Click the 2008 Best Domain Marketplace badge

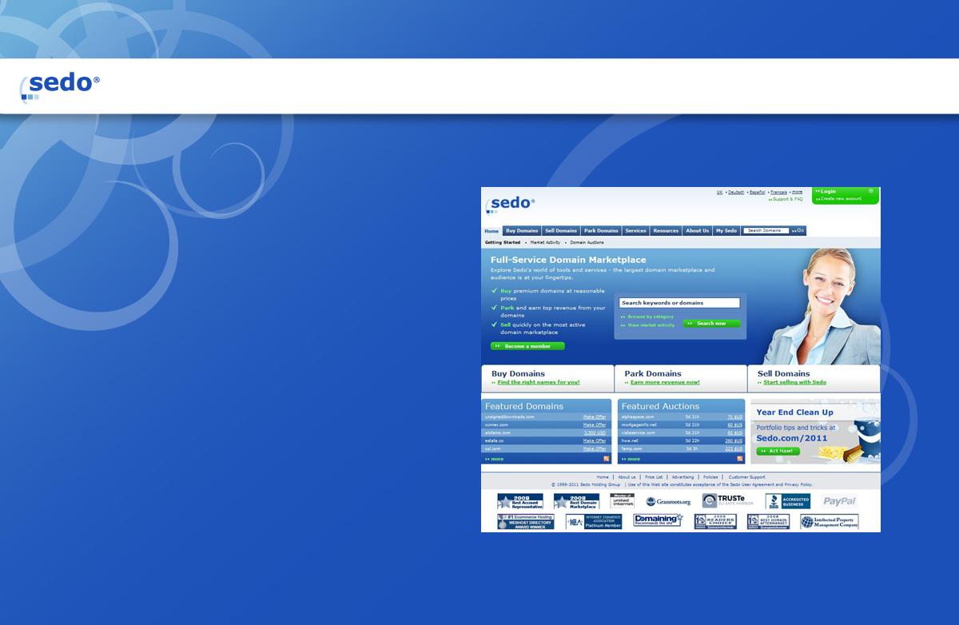pyautogui.click(x=576, y=501)
